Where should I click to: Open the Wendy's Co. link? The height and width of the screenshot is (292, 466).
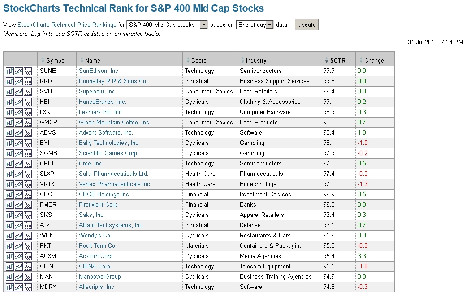95,235
